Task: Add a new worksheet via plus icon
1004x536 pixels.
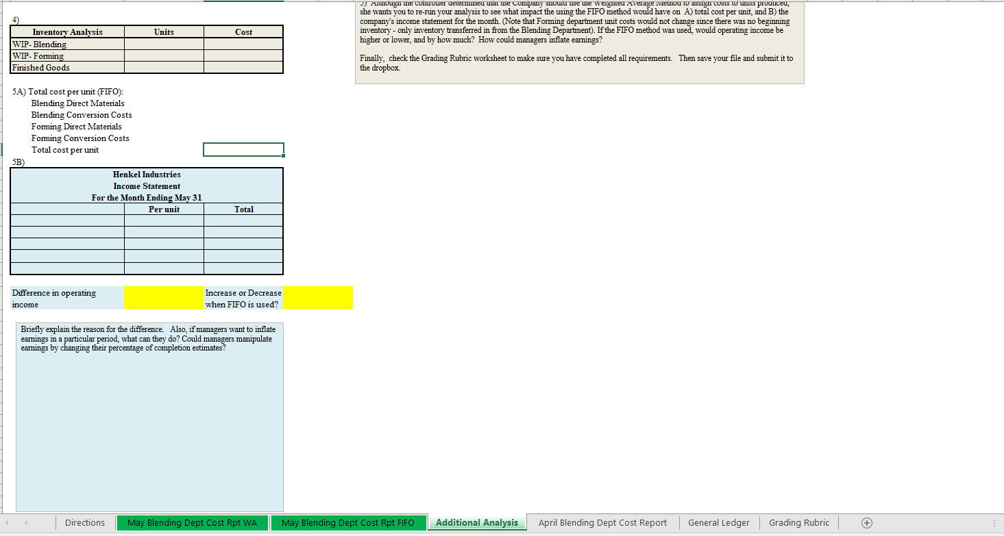Action: pos(866,522)
